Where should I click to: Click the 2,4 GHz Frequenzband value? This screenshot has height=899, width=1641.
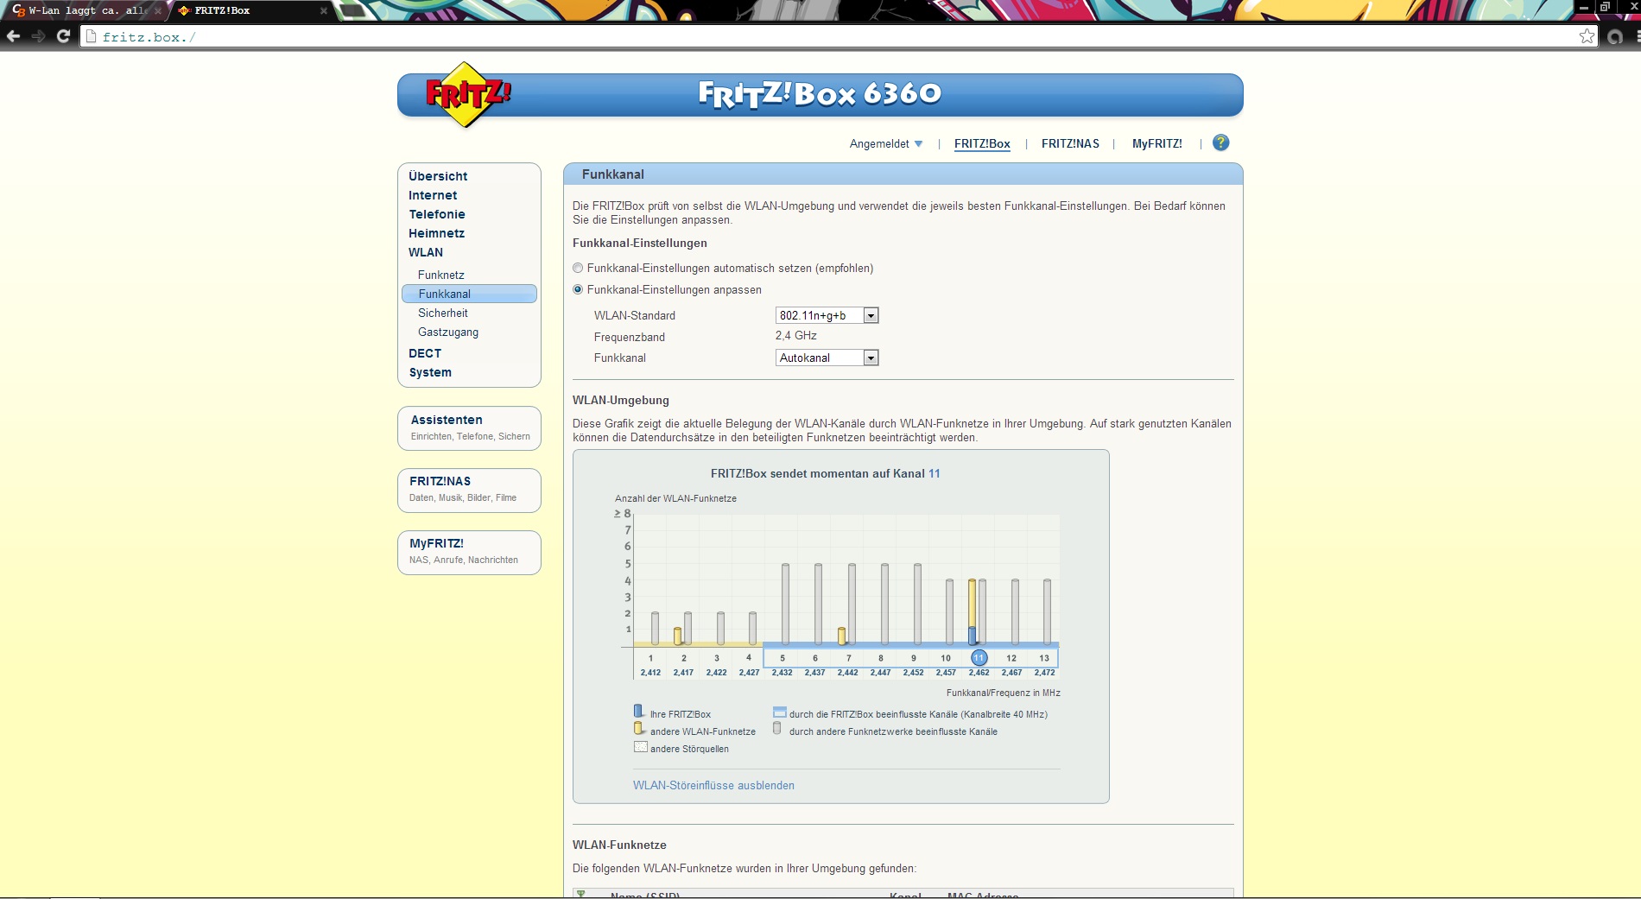point(795,335)
